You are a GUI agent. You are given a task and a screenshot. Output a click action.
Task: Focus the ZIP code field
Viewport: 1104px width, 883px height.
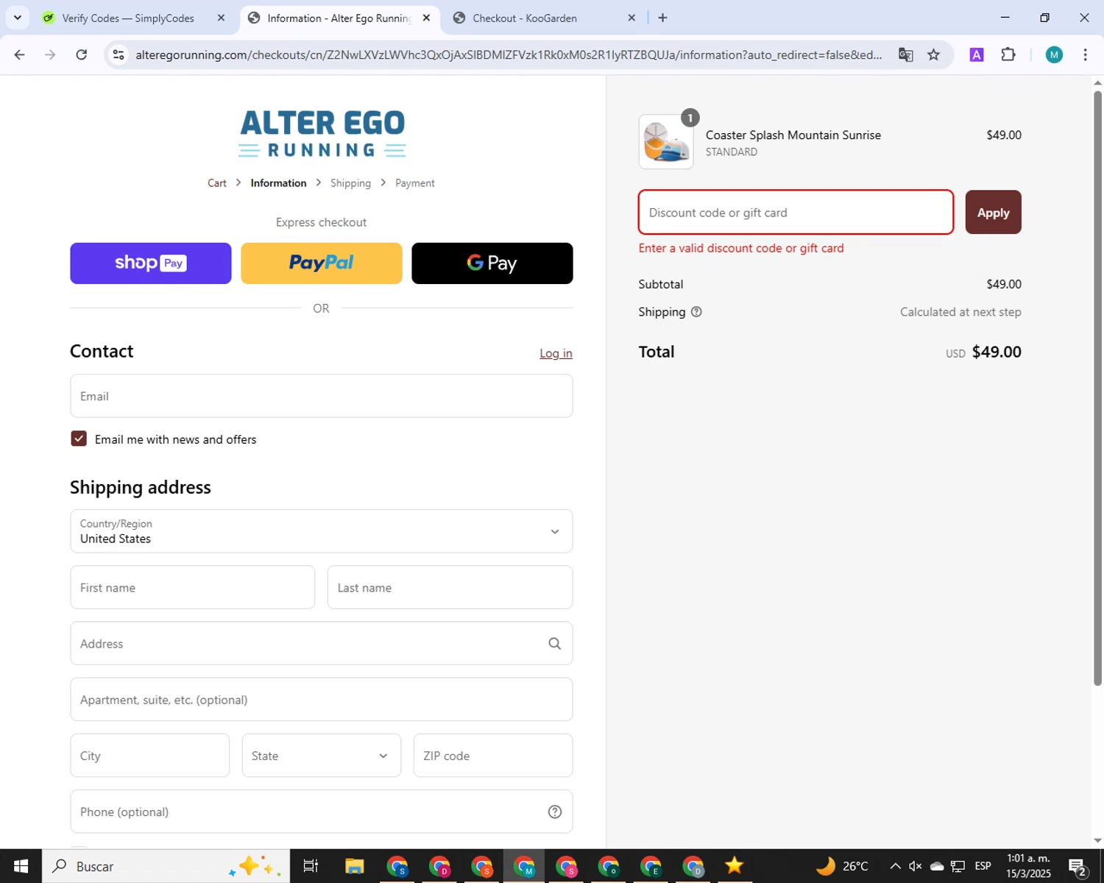[493, 756]
